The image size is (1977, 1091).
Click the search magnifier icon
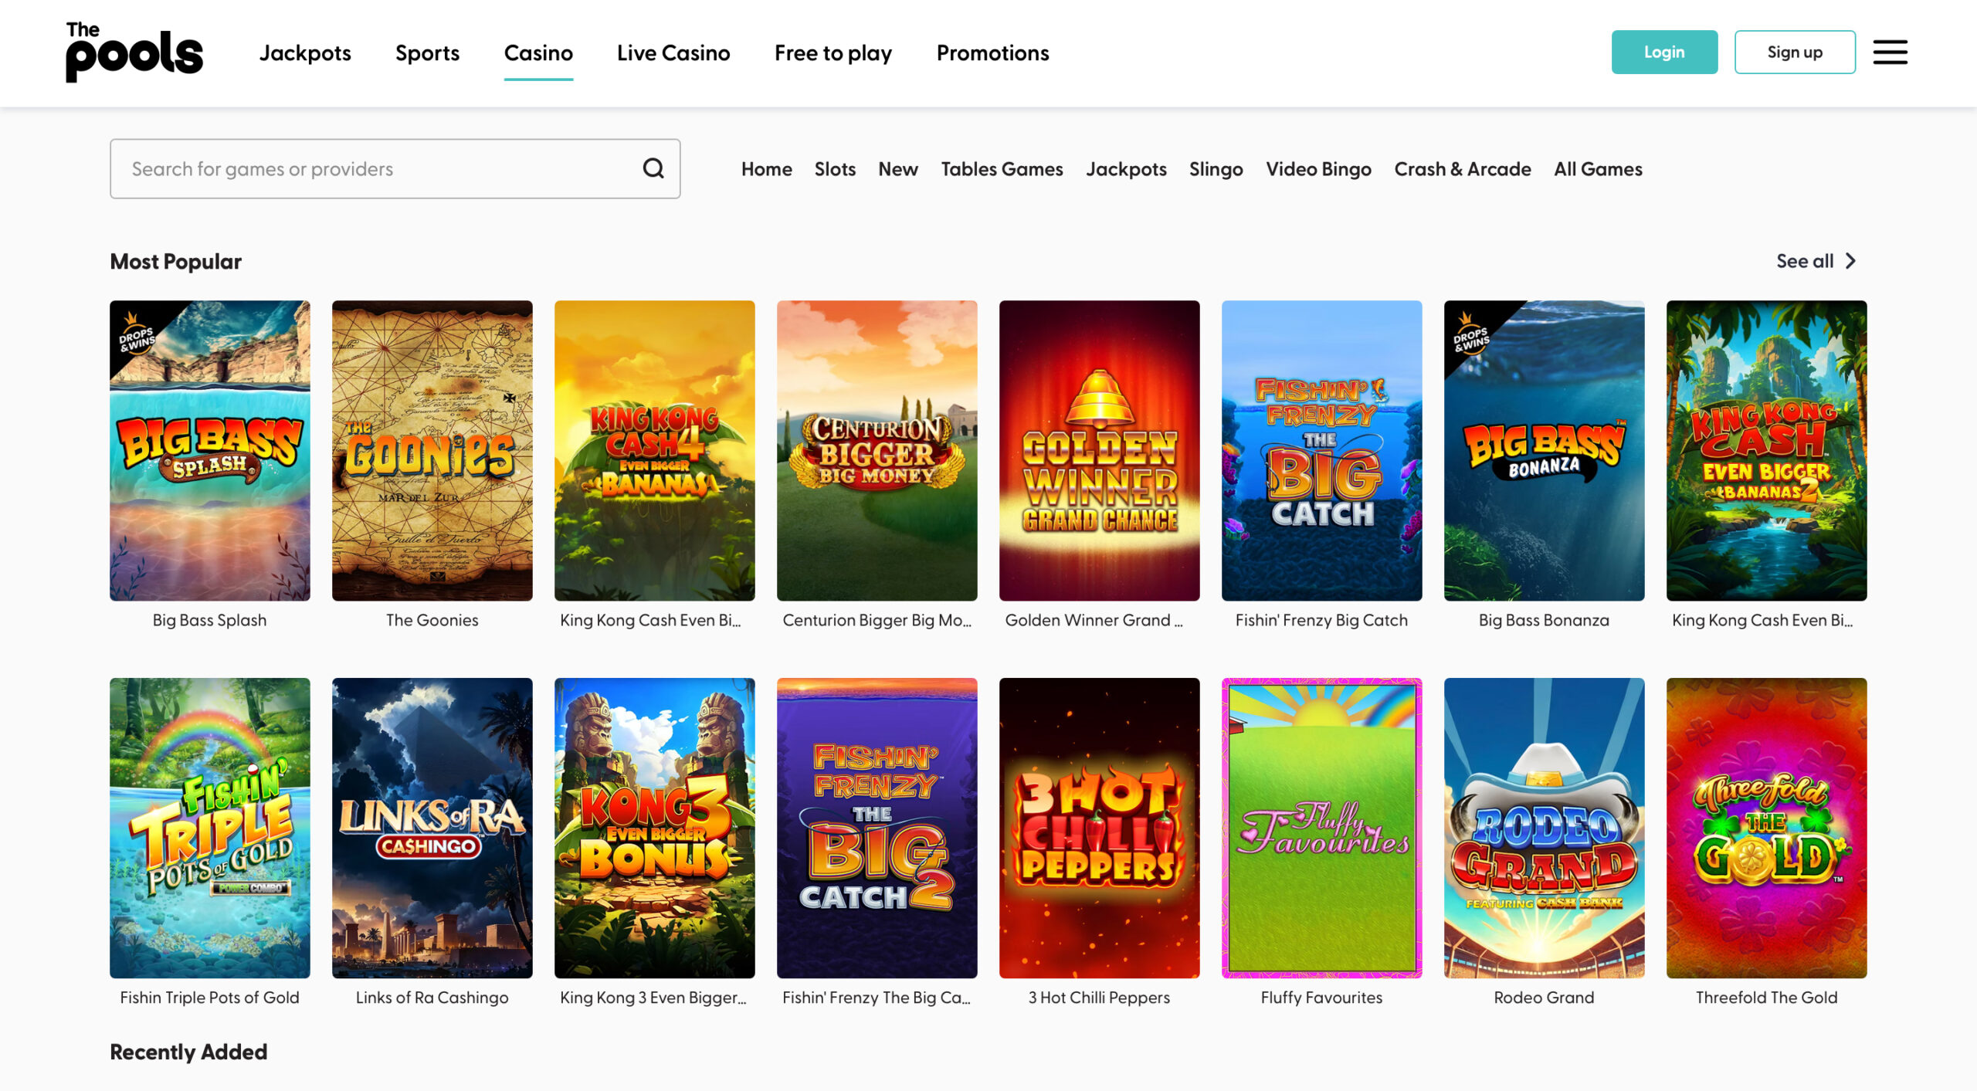[653, 168]
